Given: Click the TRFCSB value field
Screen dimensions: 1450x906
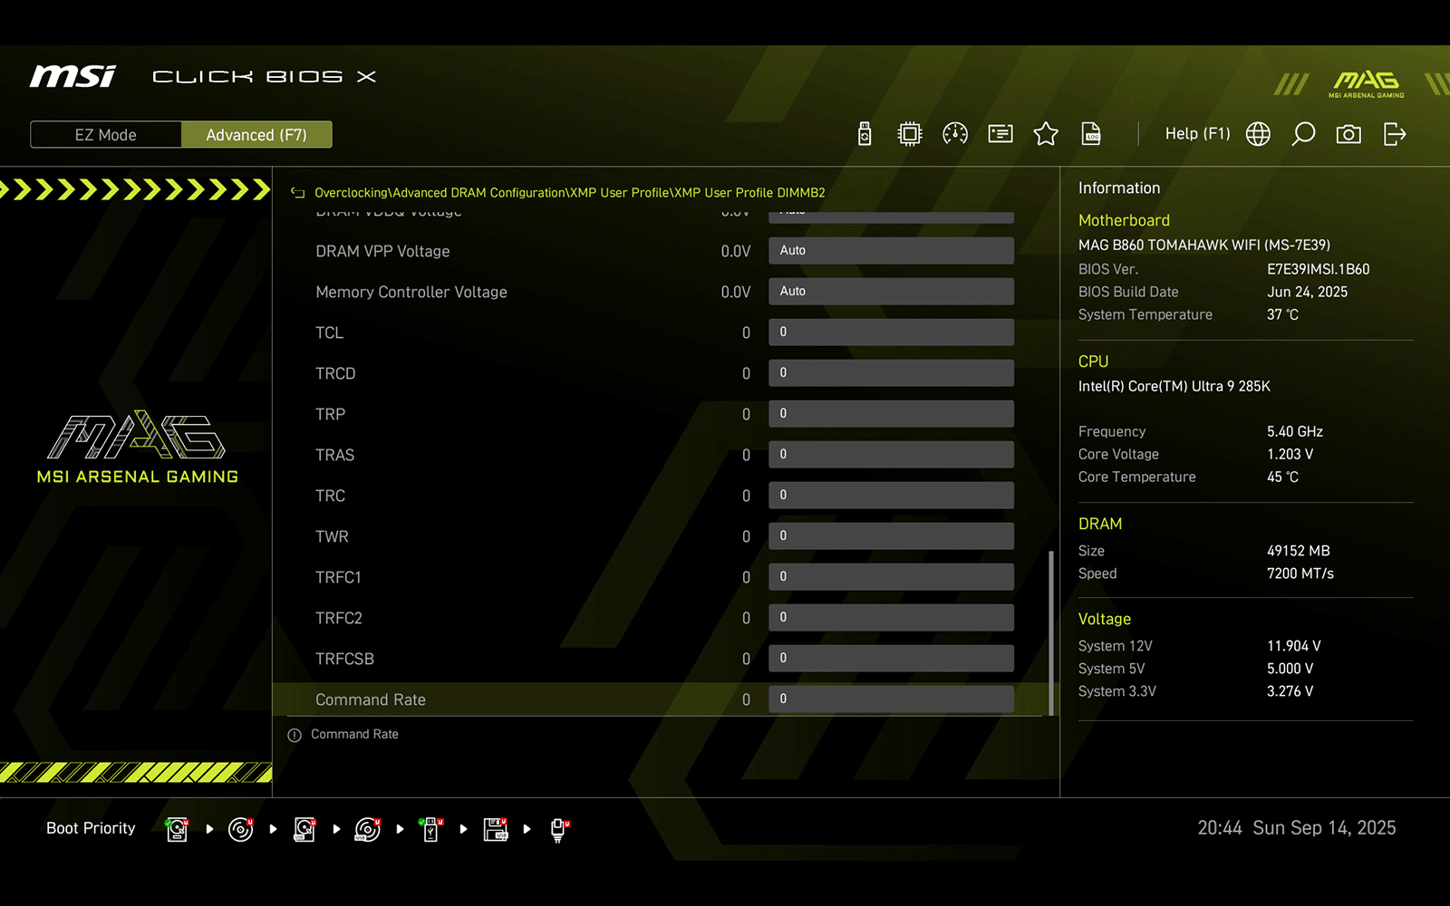Looking at the screenshot, I should click(891, 659).
